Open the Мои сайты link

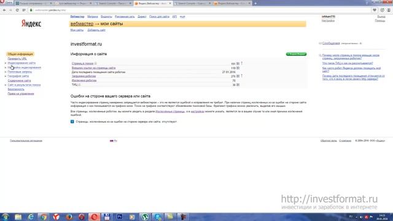click(x=77, y=30)
